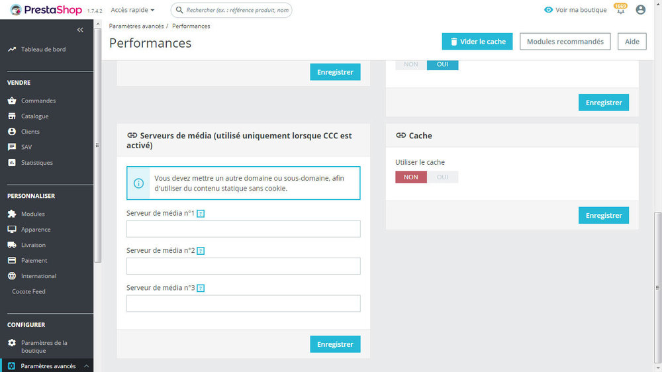Screen dimensions: 662x372
Task: Click the Paramètres de la boutique gear icon
Action: pyautogui.click(x=12, y=343)
